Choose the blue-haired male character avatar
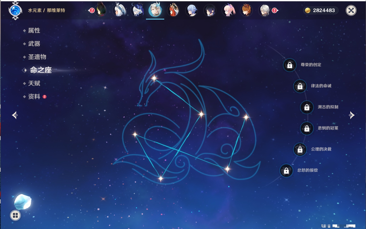This screenshot has height=229, width=366. (192, 10)
